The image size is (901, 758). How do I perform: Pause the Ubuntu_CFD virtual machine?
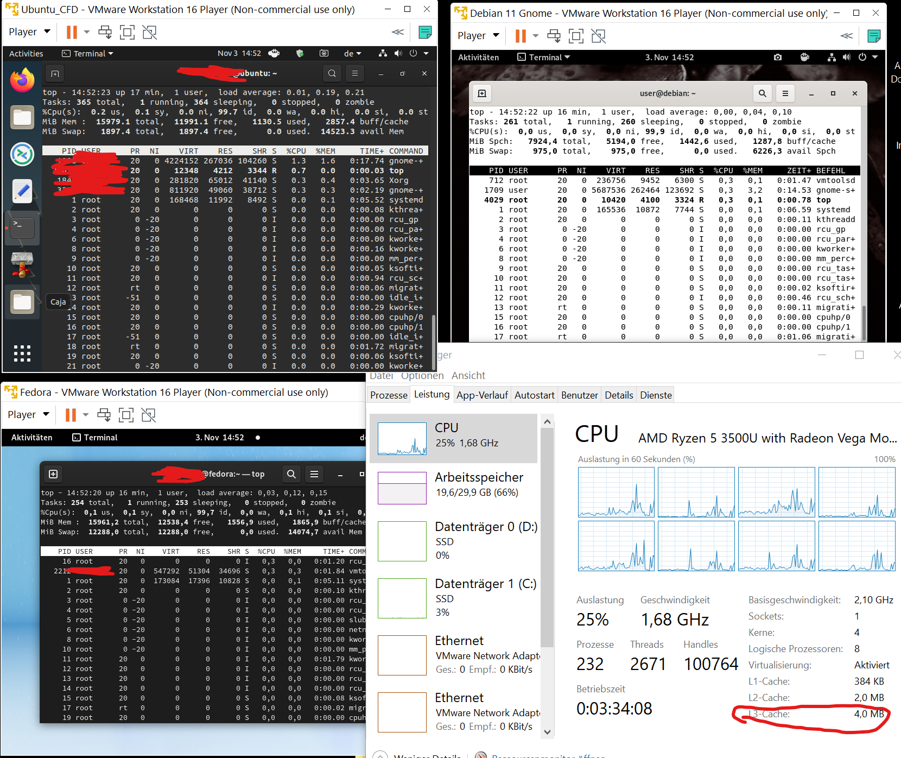[x=72, y=33]
